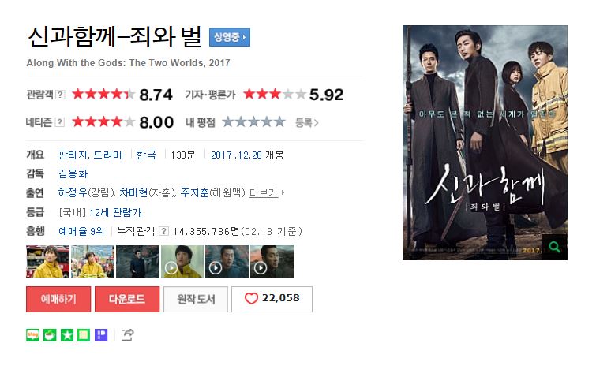This screenshot has height=388, width=596.
Task: Share the movie via Naver Blog icon
Action: click(32, 335)
